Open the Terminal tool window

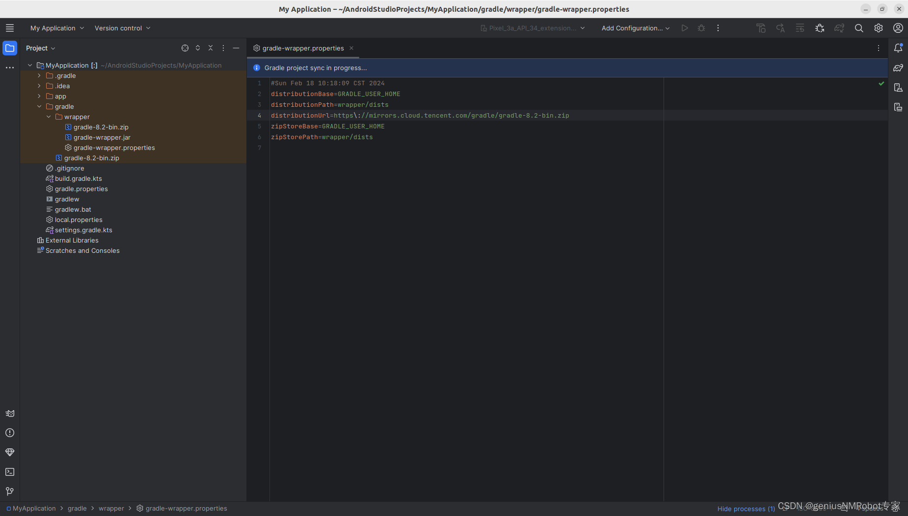click(10, 472)
